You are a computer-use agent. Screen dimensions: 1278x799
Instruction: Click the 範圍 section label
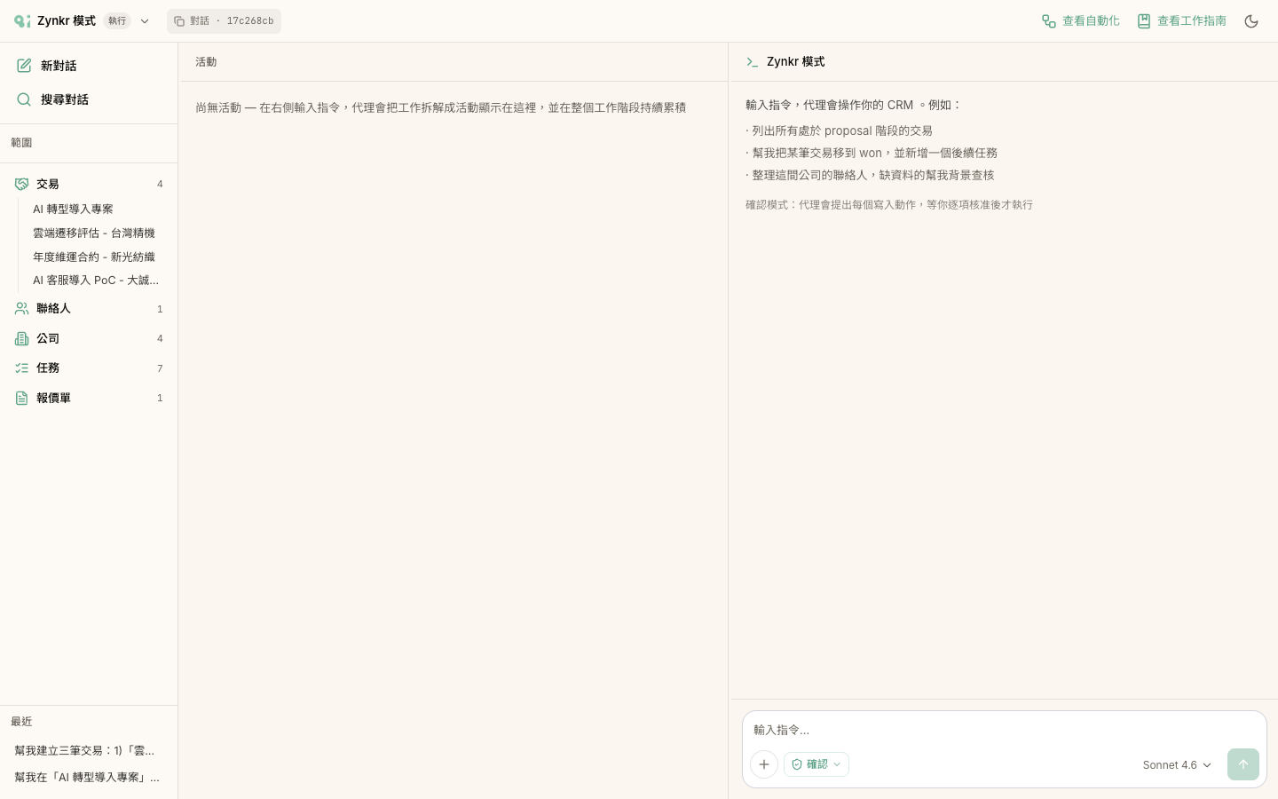coord(21,143)
